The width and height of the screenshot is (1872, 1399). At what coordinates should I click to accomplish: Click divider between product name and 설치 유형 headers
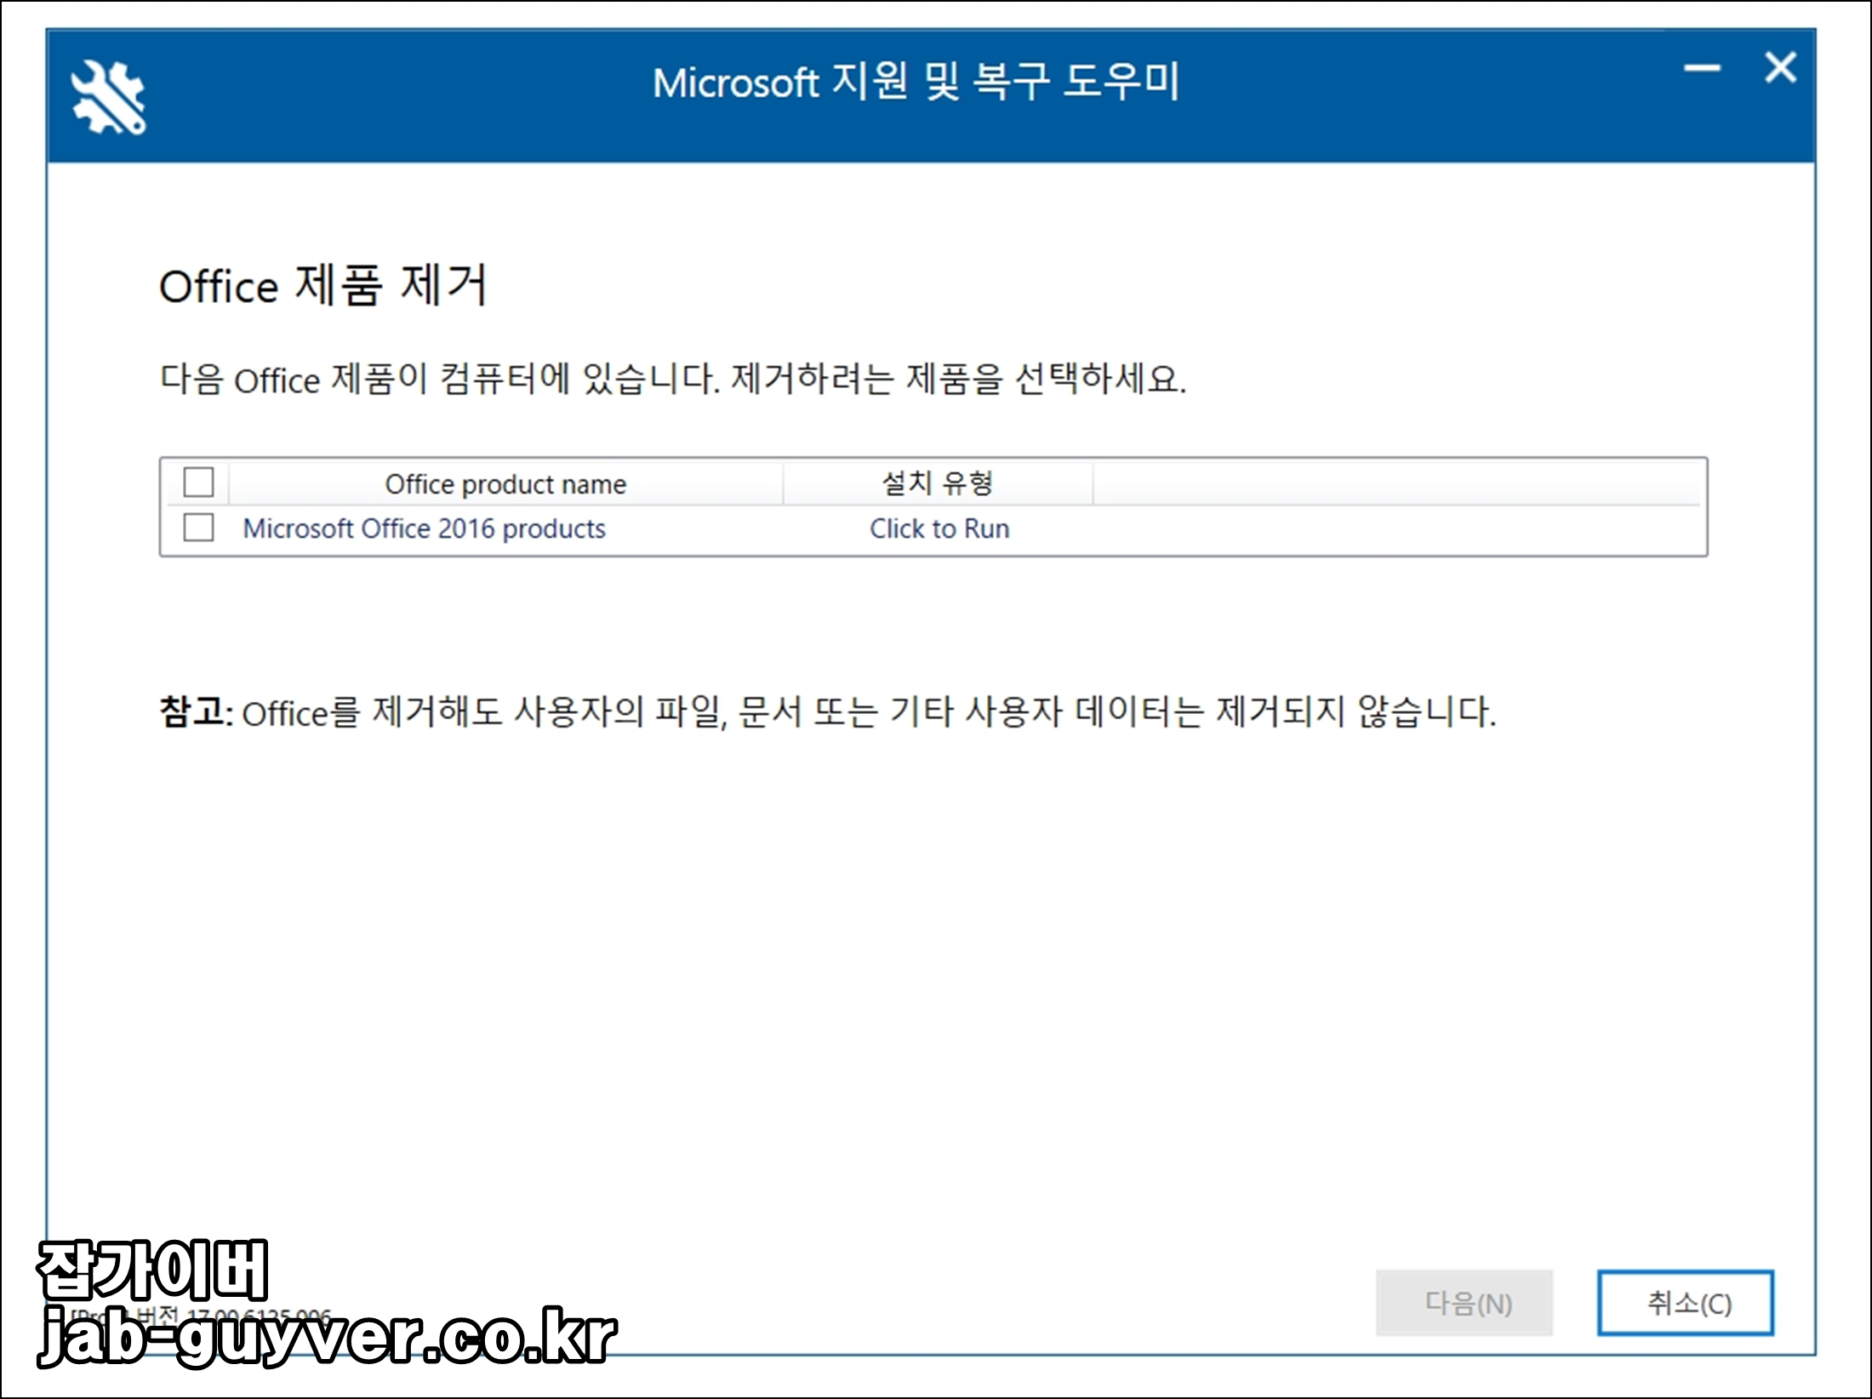pyautogui.click(x=783, y=483)
